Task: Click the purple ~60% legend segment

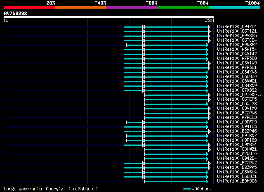Action: (x=132, y=7)
